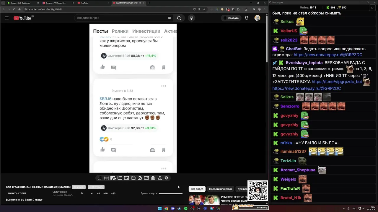Open the gear settings in extension toolbar
The image size is (378, 212).
click(x=166, y=178)
